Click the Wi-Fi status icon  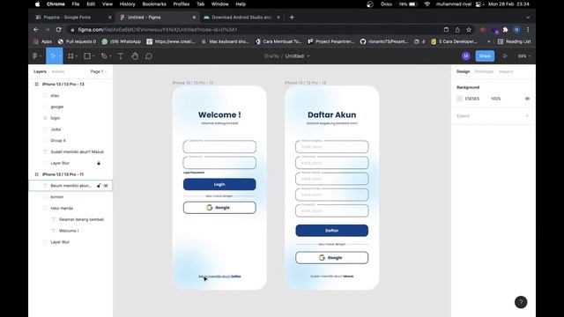(427, 4)
